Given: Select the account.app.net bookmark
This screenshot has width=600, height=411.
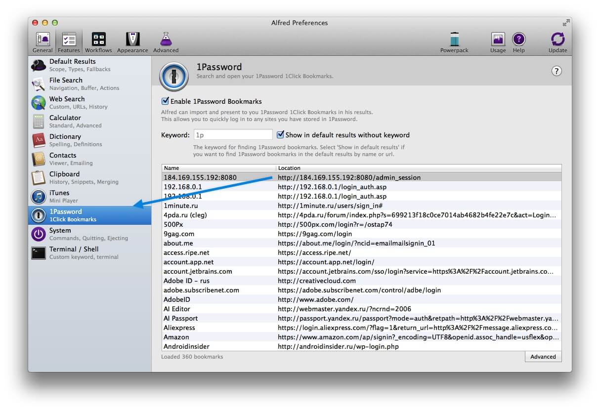Looking at the screenshot, I should [361, 262].
